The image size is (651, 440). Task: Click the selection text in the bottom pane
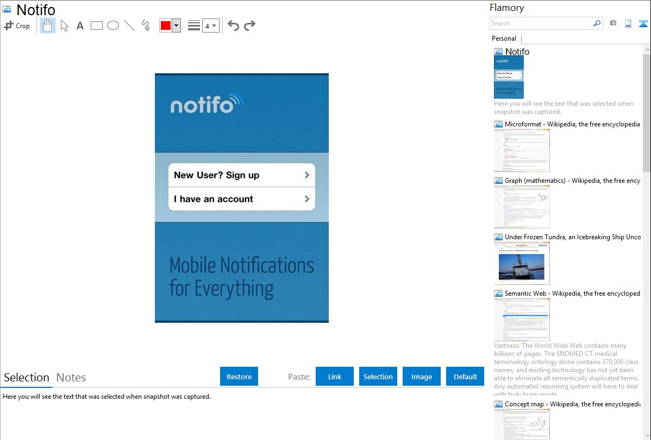107,397
